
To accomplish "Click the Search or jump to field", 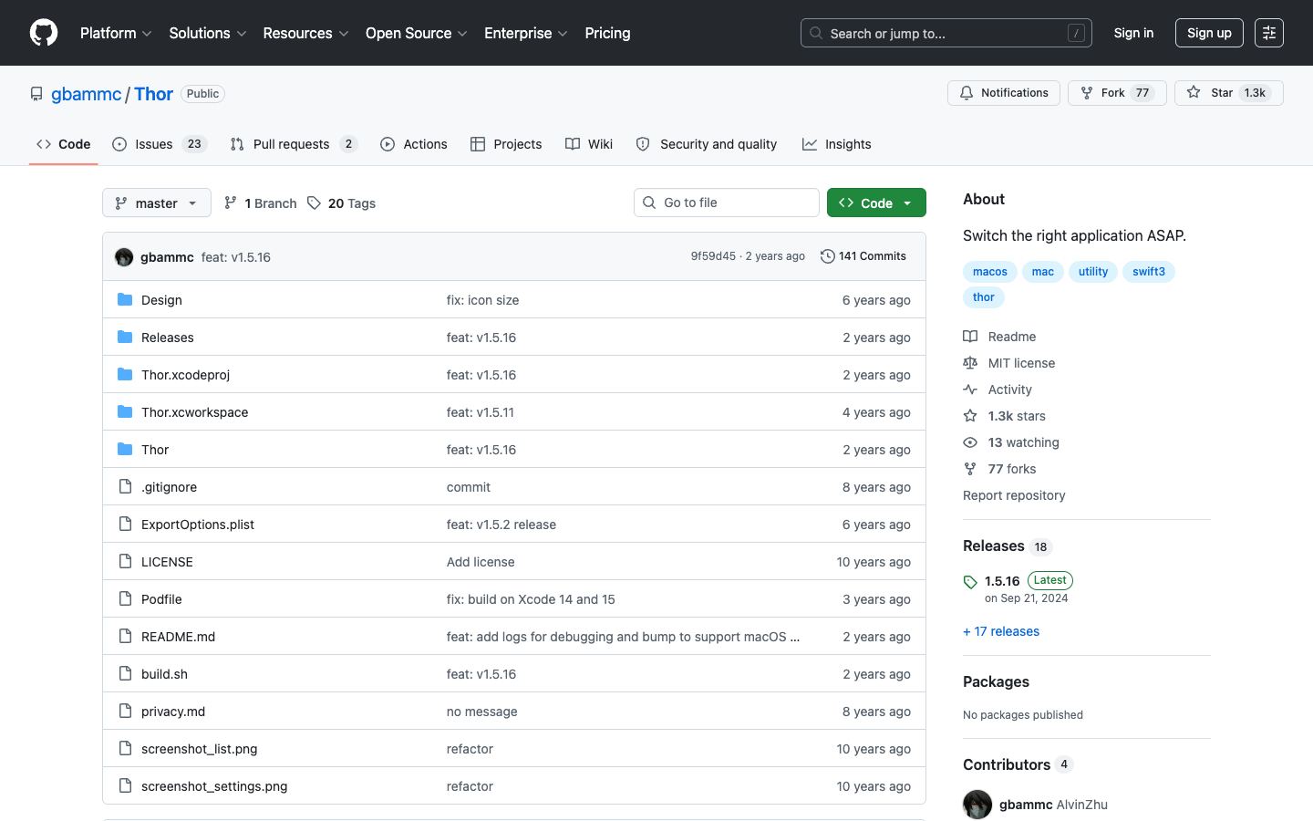I will point(946,33).
